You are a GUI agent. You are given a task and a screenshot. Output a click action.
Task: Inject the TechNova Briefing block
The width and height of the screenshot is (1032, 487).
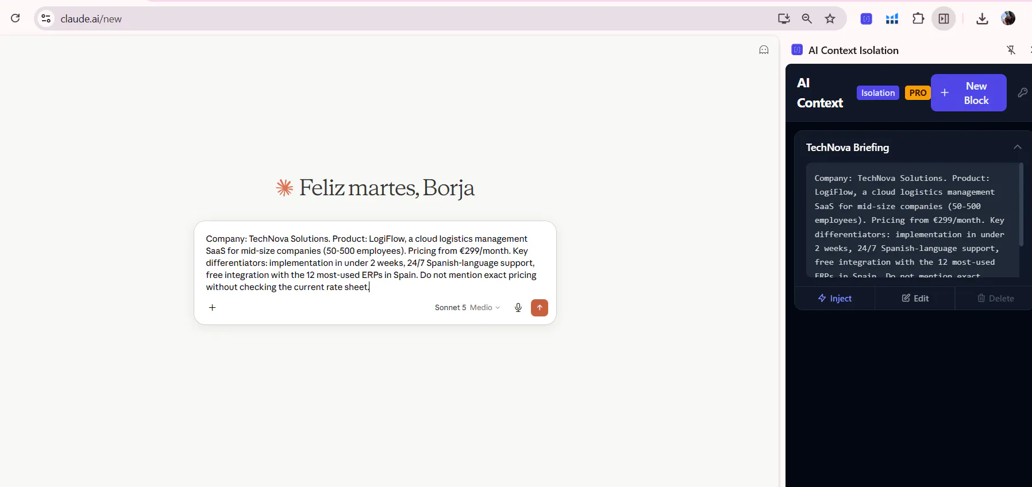coord(834,298)
